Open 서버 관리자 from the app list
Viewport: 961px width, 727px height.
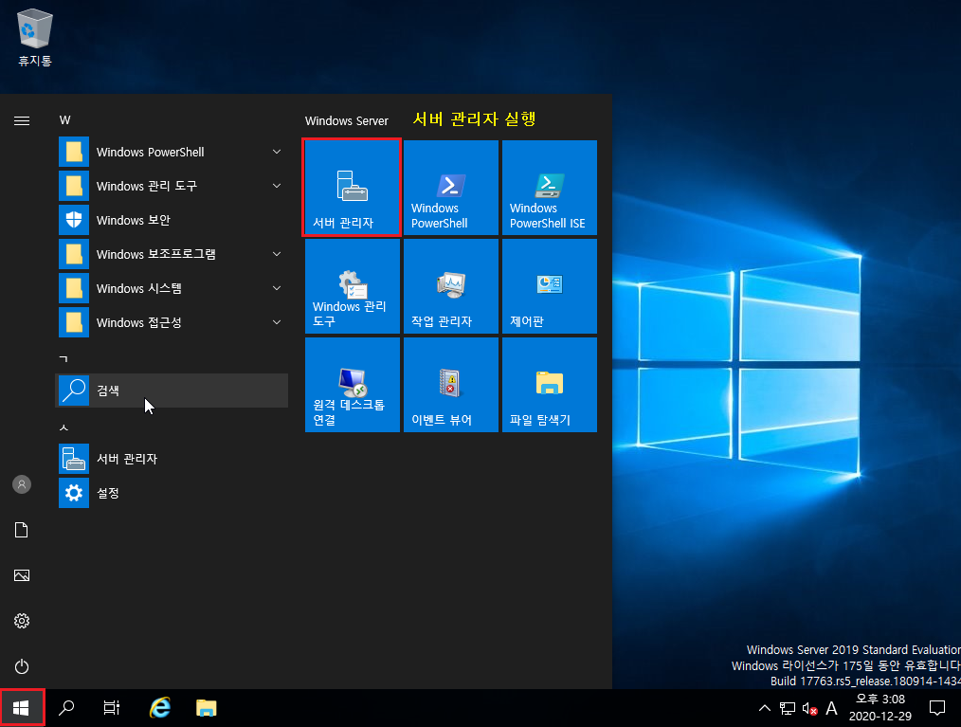(x=172, y=459)
